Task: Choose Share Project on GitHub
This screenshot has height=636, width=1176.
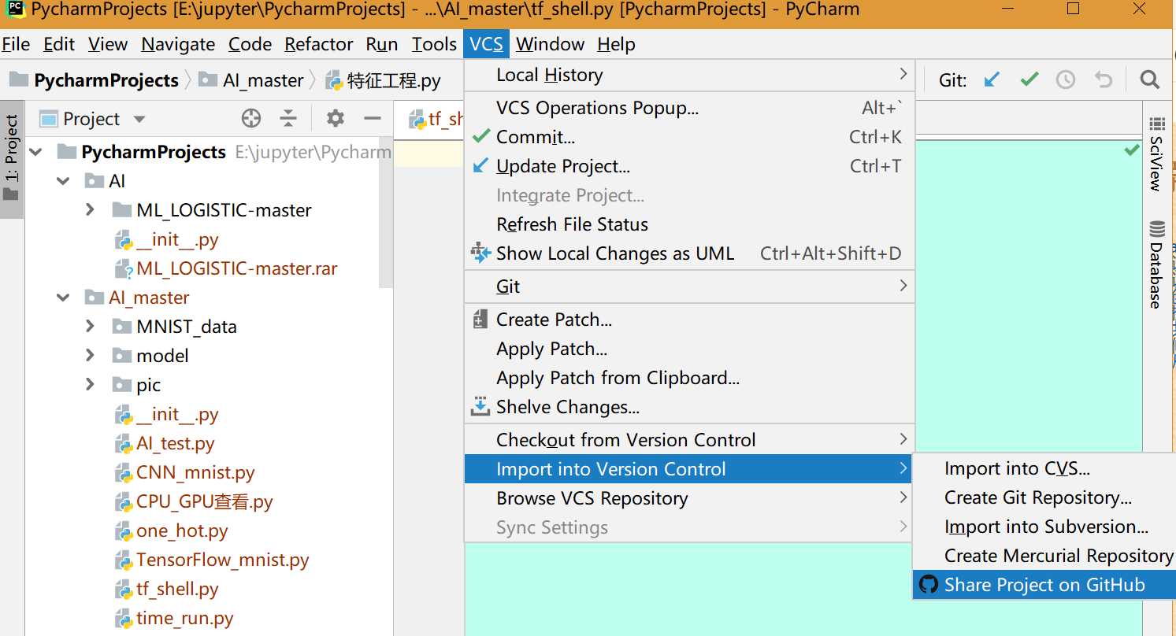Action: (x=1044, y=585)
